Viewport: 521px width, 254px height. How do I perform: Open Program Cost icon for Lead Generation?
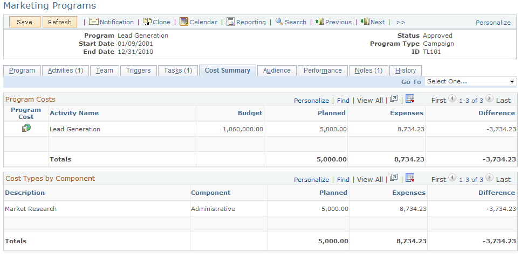point(26,129)
